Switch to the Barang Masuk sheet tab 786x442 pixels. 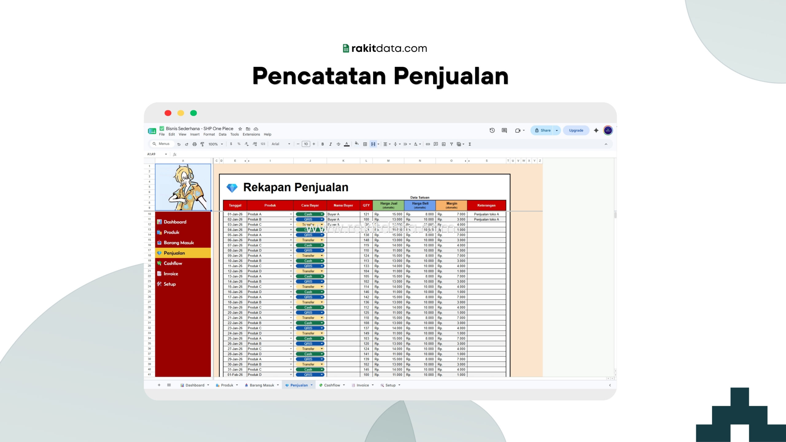click(262, 385)
